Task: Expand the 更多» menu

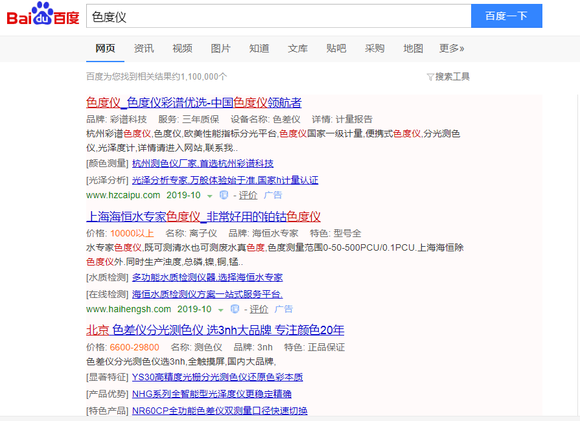Action: point(452,49)
